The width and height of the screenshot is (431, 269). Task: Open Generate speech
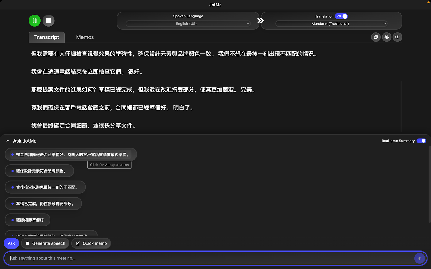45,243
